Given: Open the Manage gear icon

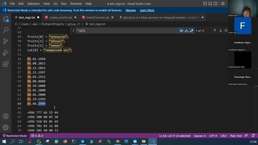Looking at the screenshot, I should (6, 127).
